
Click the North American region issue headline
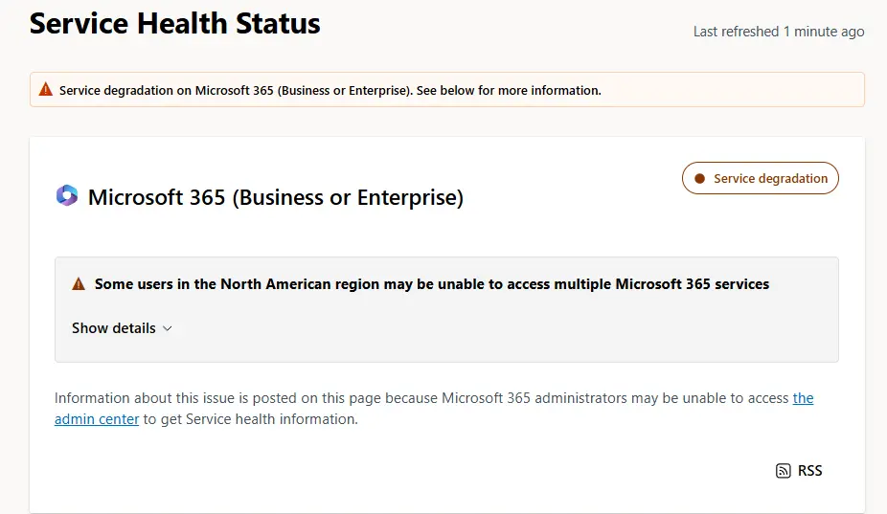point(431,284)
